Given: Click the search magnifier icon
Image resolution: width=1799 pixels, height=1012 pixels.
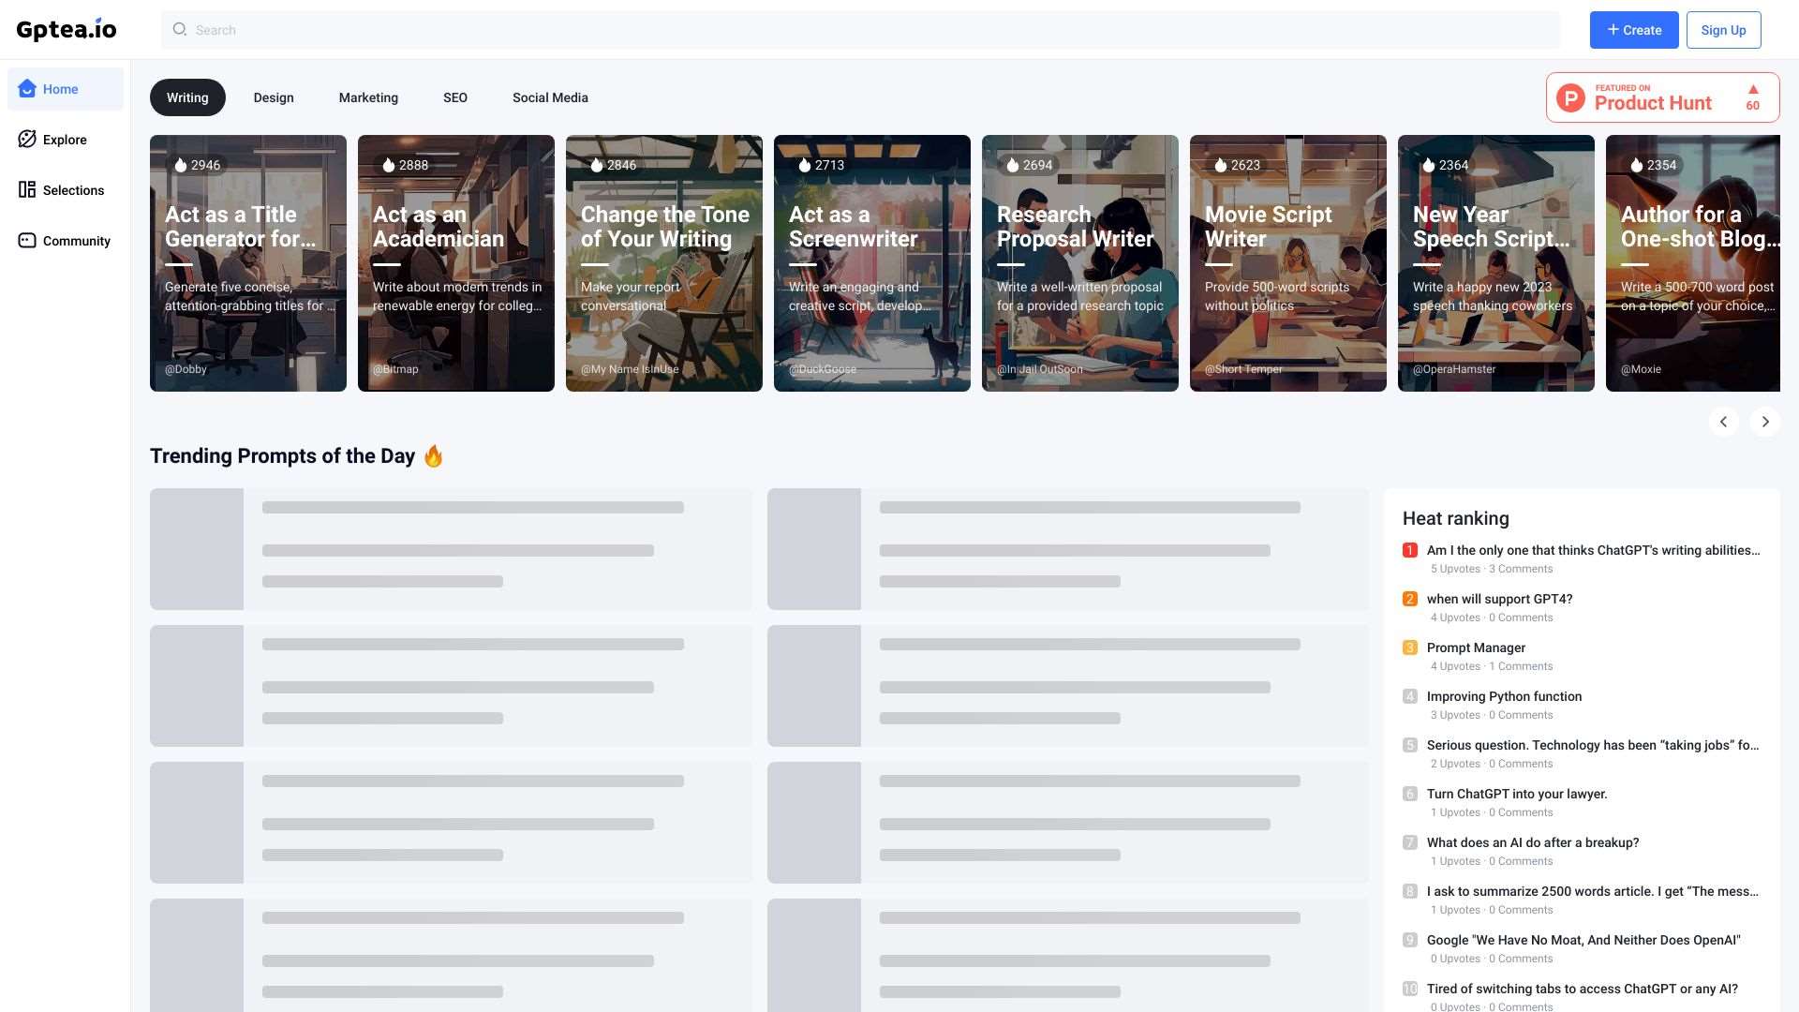Looking at the screenshot, I should click(x=180, y=30).
